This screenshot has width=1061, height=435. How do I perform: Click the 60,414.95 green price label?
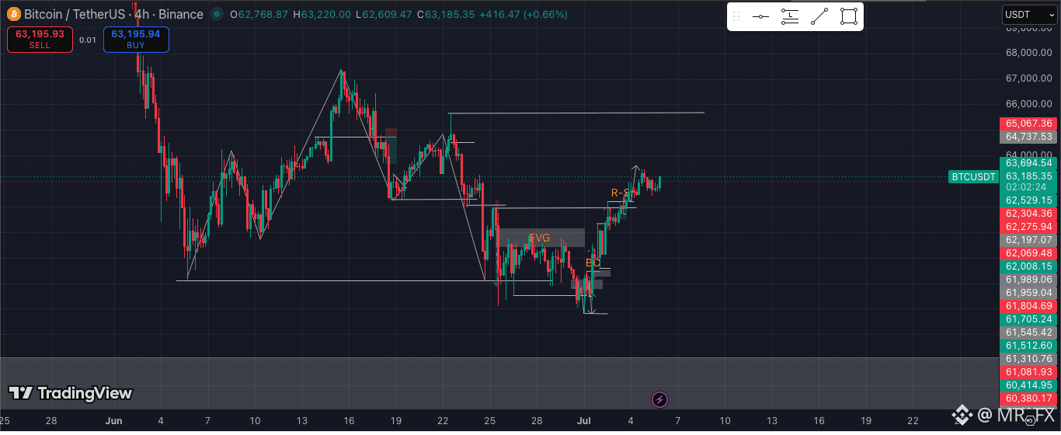[x=1028, y=385]
